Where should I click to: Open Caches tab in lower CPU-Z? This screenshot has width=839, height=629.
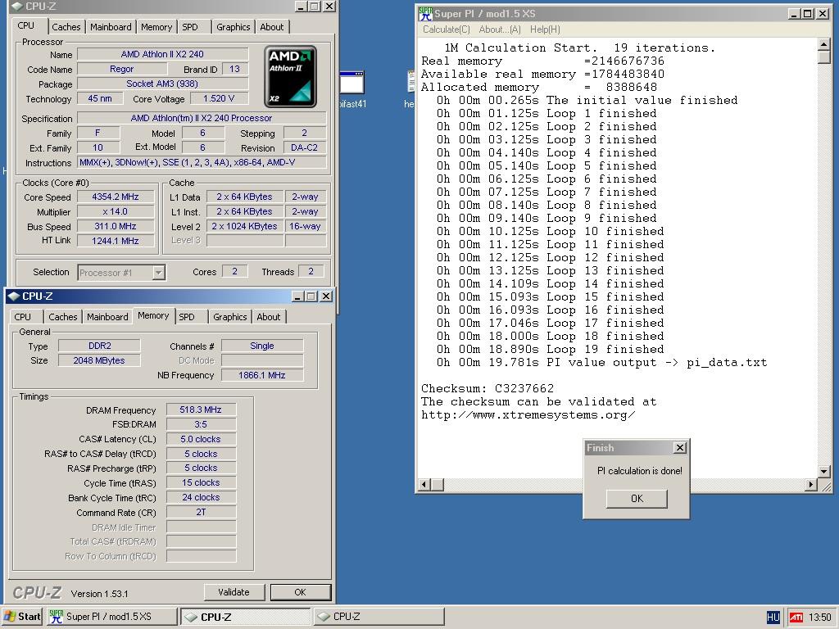63,317
